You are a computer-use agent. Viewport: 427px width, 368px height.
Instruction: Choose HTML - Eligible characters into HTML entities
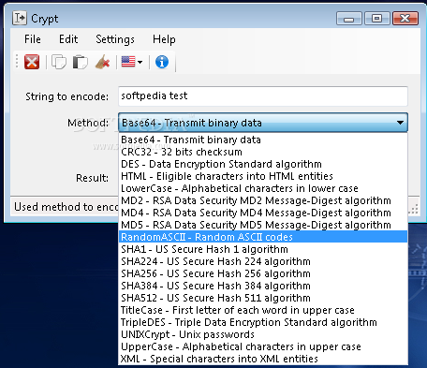pos(263,176)
